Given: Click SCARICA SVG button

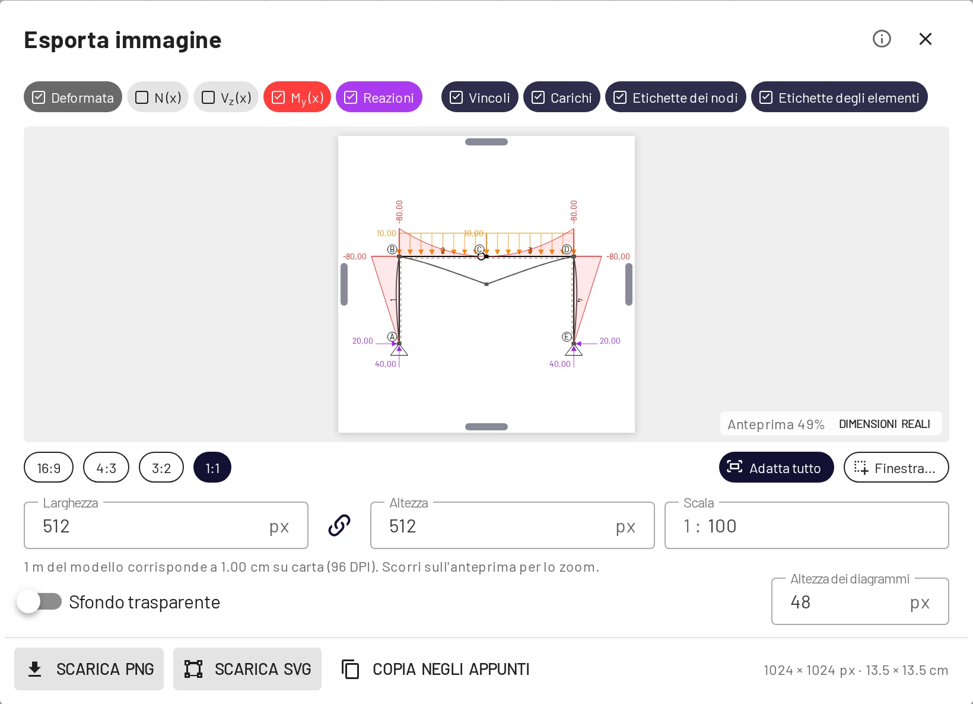Looking at the screenshot, I should 247,669.
